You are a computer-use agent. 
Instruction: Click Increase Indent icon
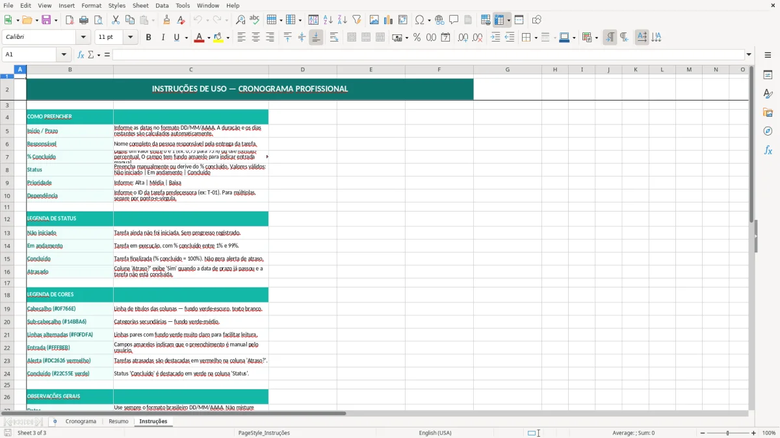point(495,38)
